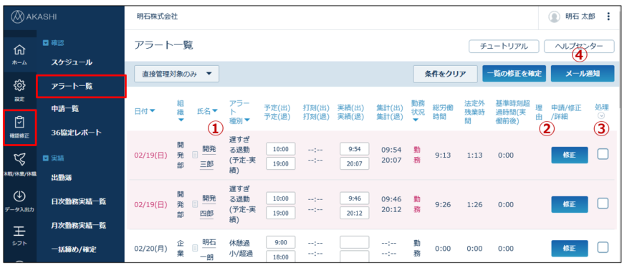Viewport: 627px width, 268px height.
Task: Click the ヘルプセンター button
Action: (579, 46)
